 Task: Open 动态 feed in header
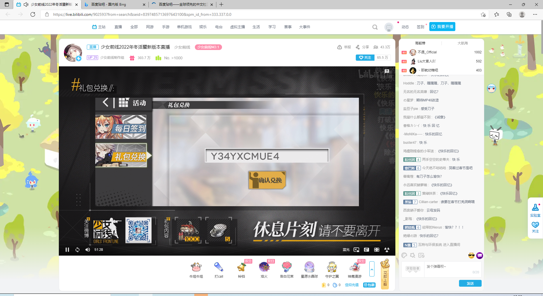click(405, 27)
